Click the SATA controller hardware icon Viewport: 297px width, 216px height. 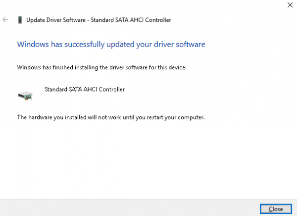point(25,96)
